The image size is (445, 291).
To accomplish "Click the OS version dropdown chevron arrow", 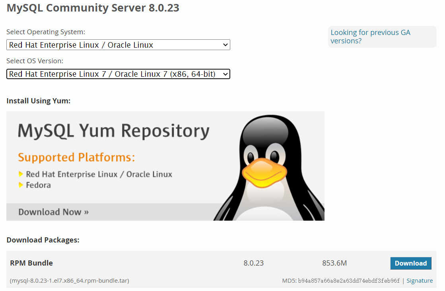I will [x=225, y=74].
